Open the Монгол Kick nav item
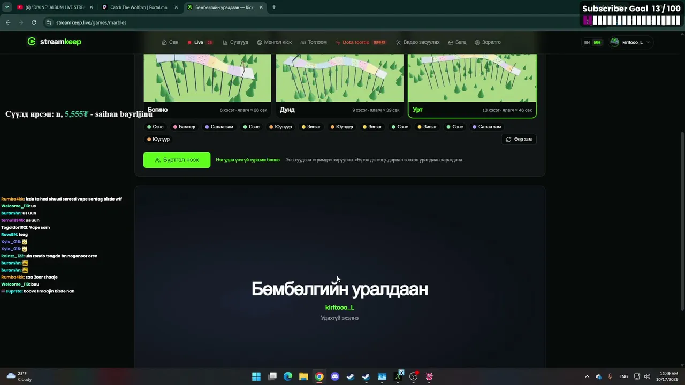Viewport: 685px width, 385px height. coord(275,42)
